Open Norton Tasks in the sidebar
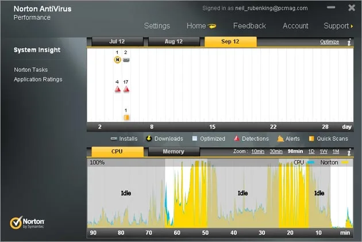 [x=30, y=70]
